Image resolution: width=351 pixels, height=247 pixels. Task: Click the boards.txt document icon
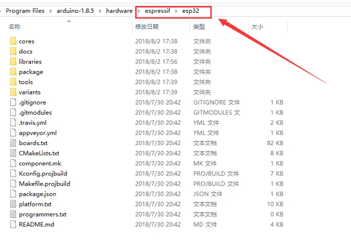(13, 143)
